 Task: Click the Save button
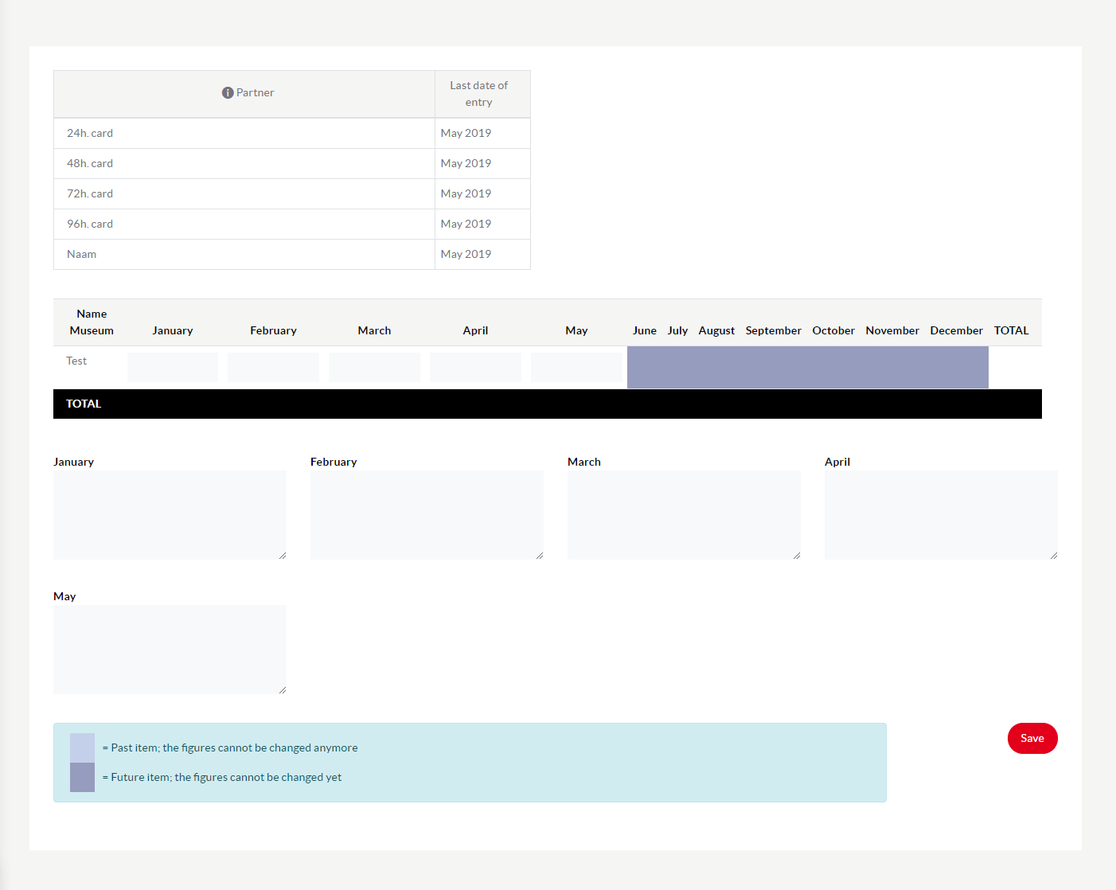pyautogui.click(x=1032, y=738)
